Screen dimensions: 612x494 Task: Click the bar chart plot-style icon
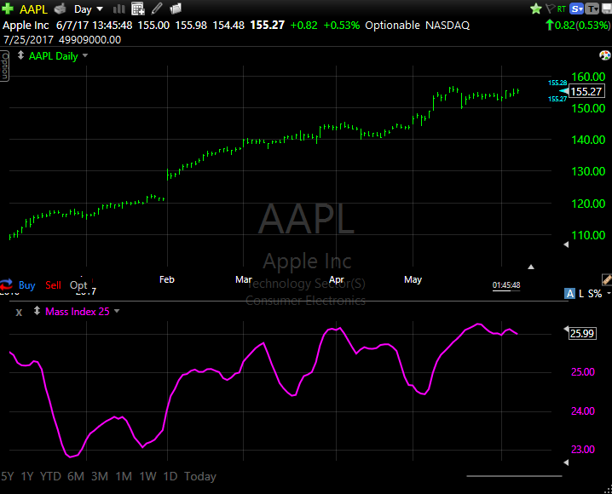(x=118, y=9)
